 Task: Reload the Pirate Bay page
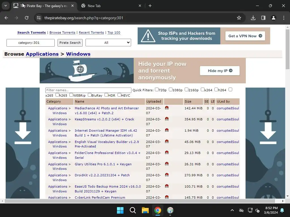click(x=27, y=18)
